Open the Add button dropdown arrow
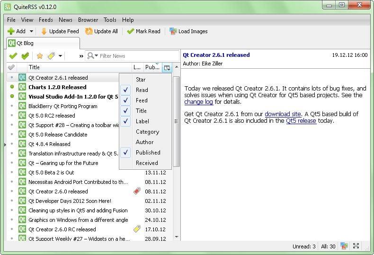The image size is (374, 255). [31, 31]
